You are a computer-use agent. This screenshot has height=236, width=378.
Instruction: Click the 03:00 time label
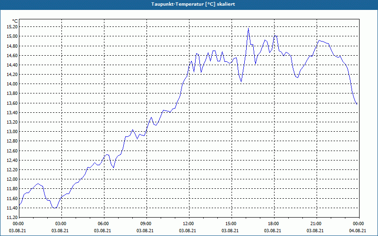[x=61, y=224]
